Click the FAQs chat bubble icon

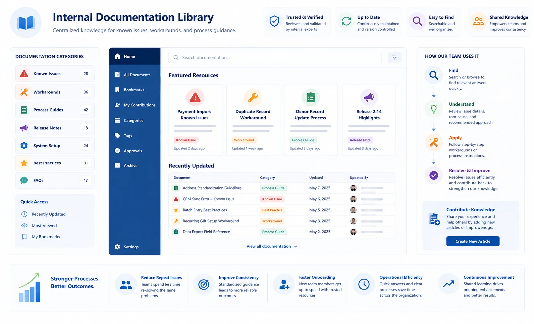tap(24, 180)
